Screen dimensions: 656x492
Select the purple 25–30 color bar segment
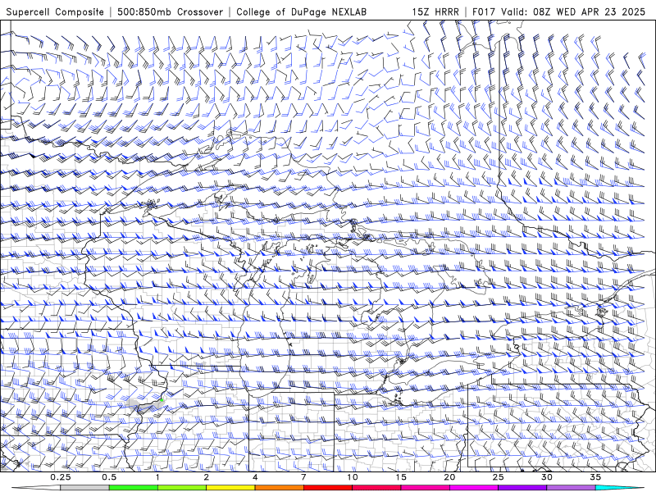[x=522, y=488]
